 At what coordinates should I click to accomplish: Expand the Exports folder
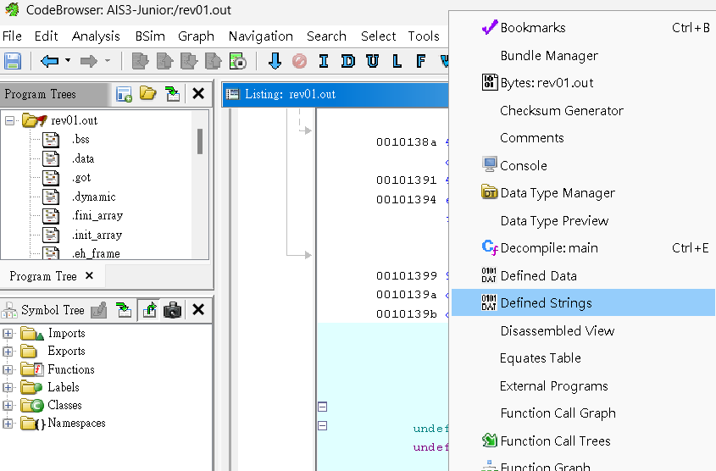pos(8,352)
